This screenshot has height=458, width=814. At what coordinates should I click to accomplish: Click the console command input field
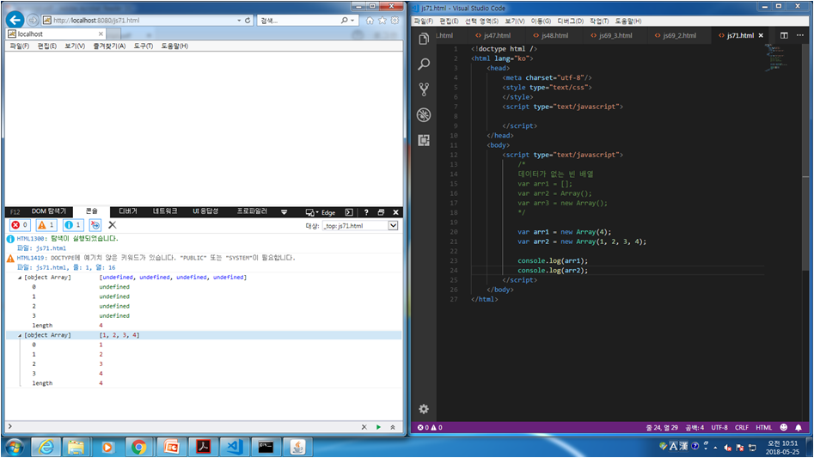click(x=184, y=427)
